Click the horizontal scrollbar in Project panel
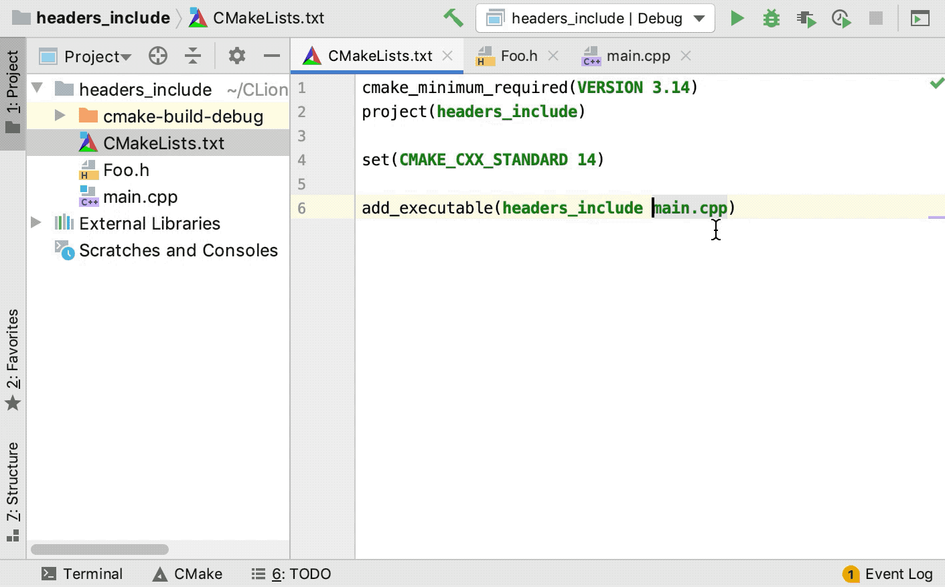This screenshot has width=945, height=587. click(x=99, y=549)
